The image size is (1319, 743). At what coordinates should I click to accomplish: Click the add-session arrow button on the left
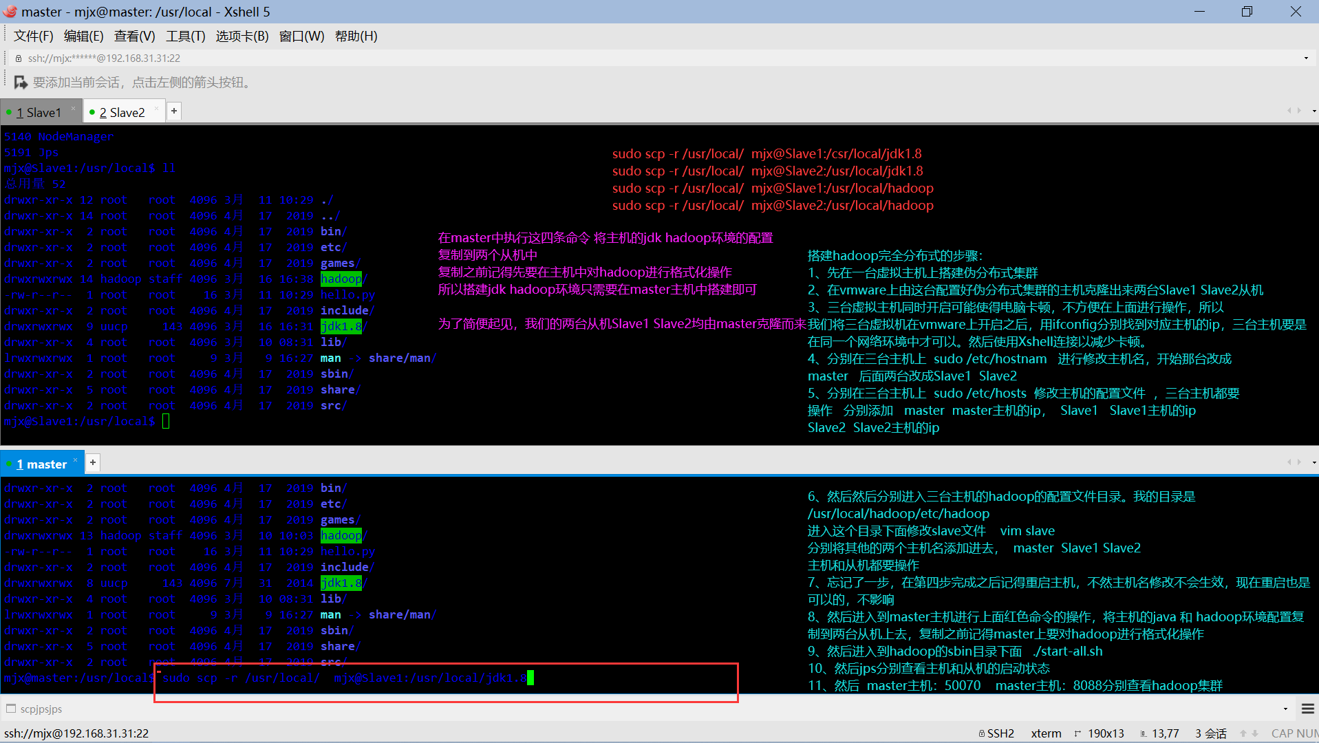(21, 82)
